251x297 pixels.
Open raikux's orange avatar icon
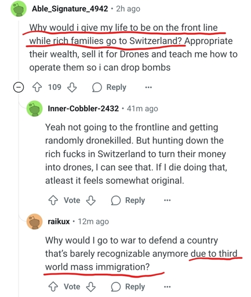(x=34, y=222)
